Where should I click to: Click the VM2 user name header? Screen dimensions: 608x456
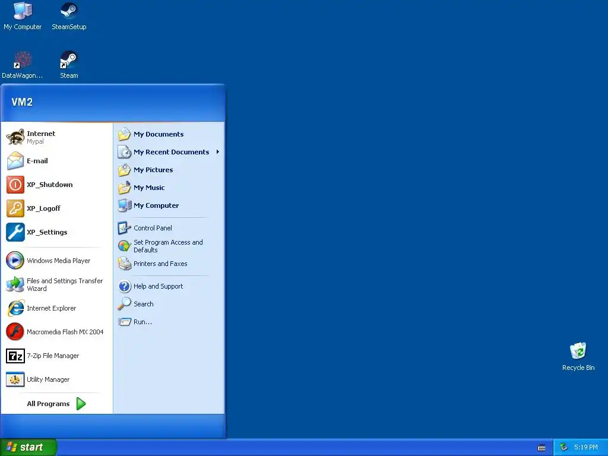click(x=22, y=102)
